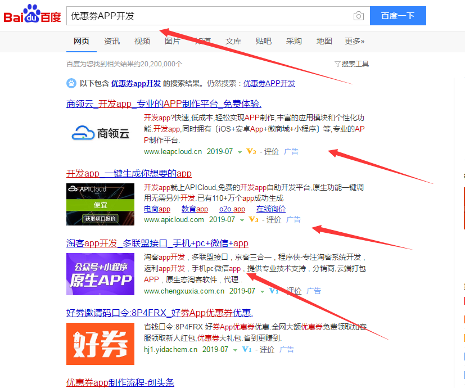
Task: Click 评价 on yidachem result
Action: 267,349
